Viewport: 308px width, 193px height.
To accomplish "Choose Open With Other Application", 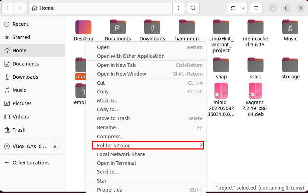I will pyautogui.click(x=146, y=56).
